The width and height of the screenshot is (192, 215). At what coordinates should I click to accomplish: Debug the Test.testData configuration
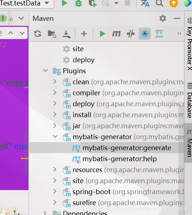tap(78, 3)
